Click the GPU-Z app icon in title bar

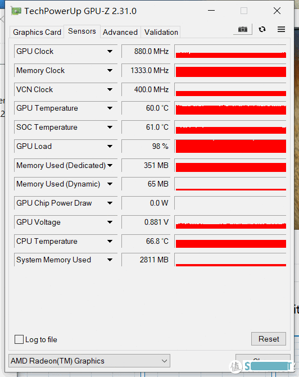coord(16,11)
